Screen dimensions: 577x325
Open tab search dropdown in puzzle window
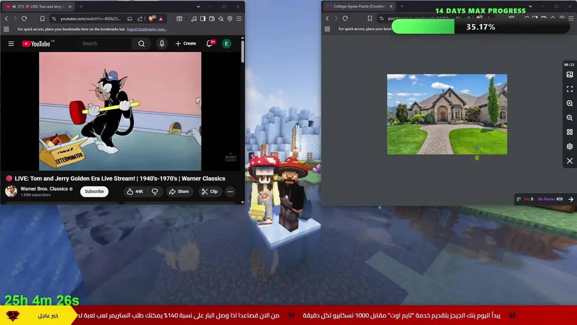[530, 6]
